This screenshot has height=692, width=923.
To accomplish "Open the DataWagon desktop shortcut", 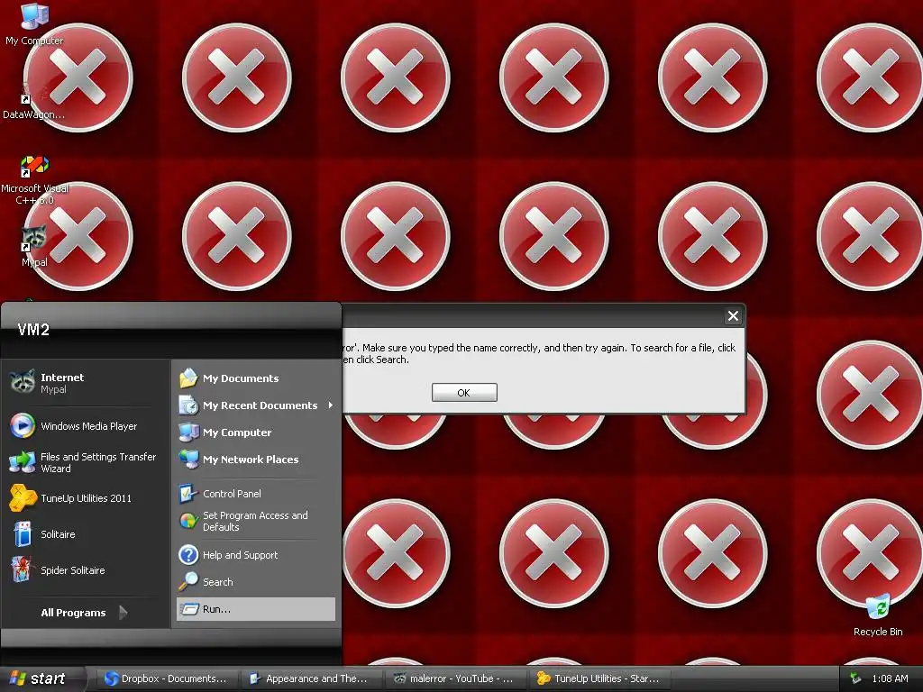I will (x=33, y=100).
